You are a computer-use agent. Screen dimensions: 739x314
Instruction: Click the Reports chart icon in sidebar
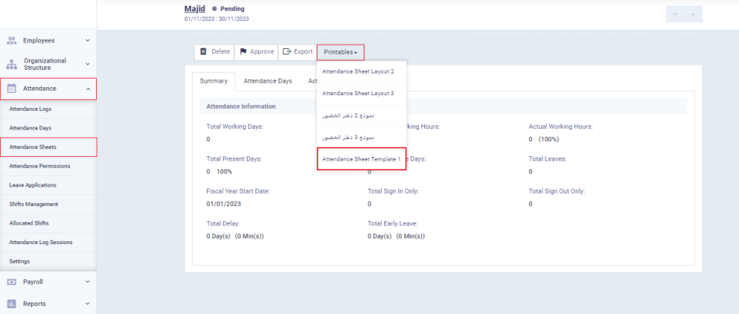(12, 304)
